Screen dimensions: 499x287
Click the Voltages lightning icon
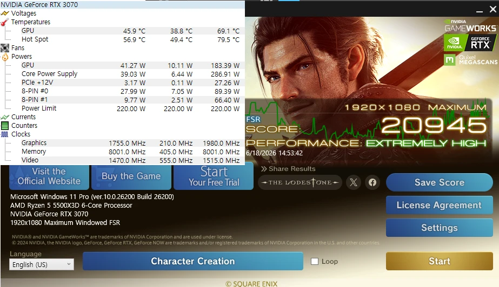click(x=5, y=13)
